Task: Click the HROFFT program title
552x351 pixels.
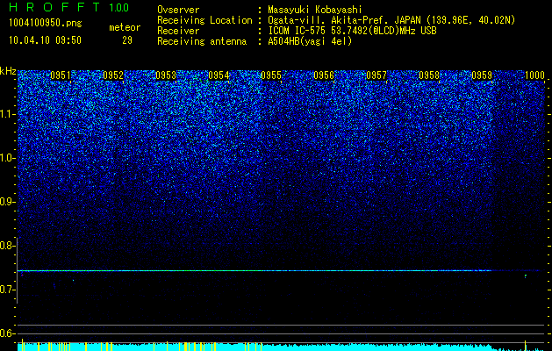Action: click(x=54, y=7)
